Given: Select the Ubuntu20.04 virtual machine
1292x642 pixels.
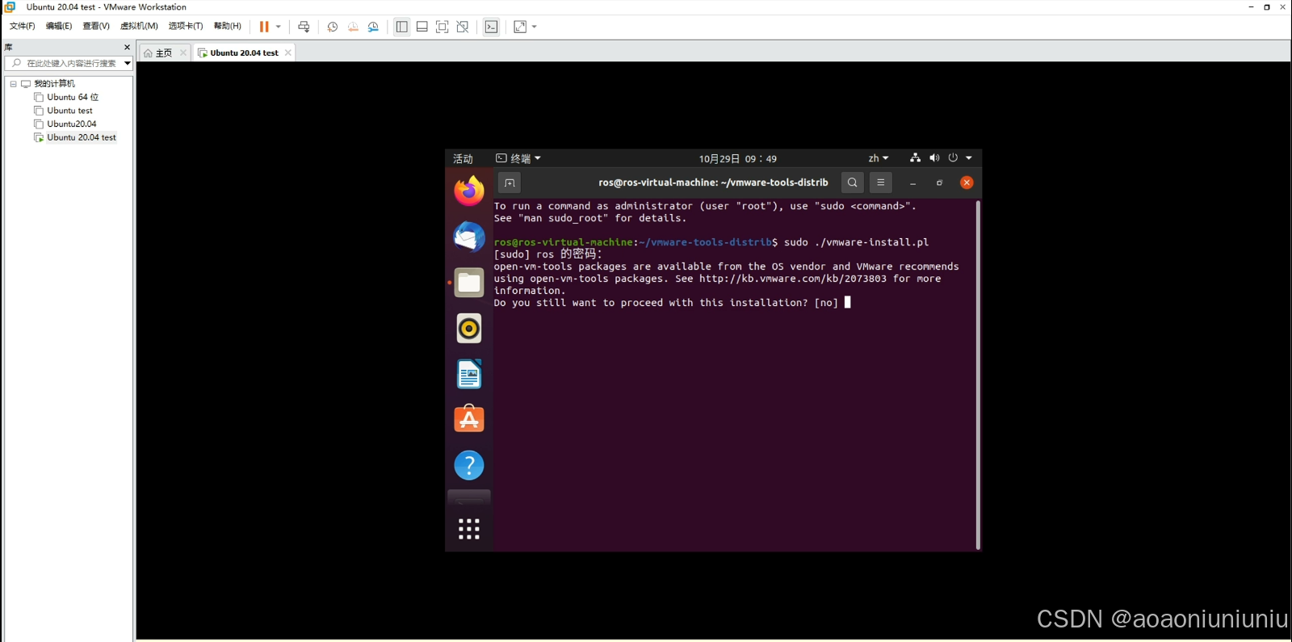Looking at the screenshot, I should tap(71, 124).
